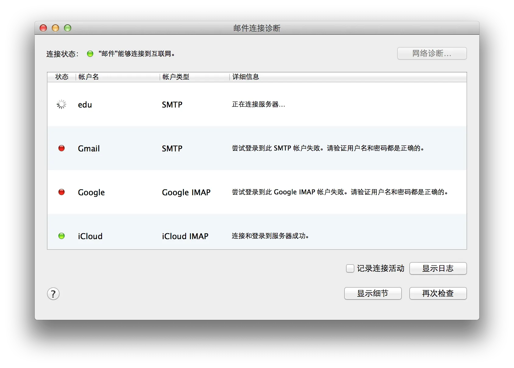This screenshot has width=514, height=368.
Task: Click the green connection status indicator at top
Action: click(x=90, y=54)
